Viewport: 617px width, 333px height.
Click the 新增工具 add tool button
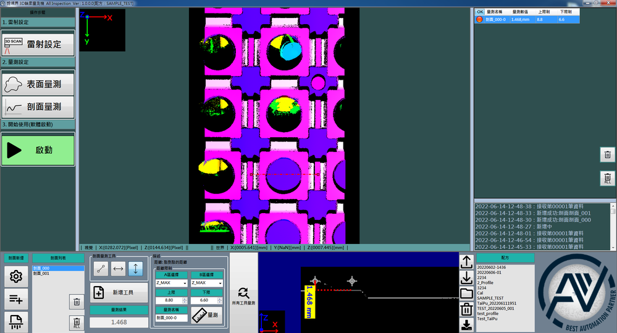coord(119,292)
